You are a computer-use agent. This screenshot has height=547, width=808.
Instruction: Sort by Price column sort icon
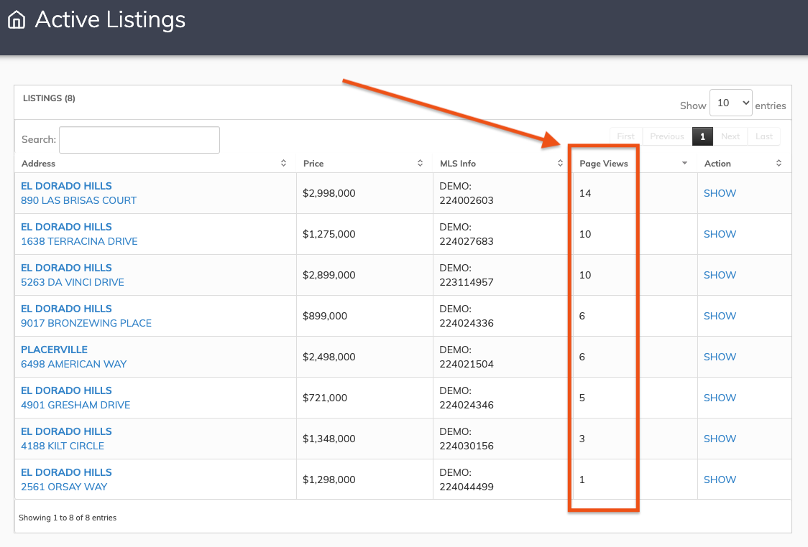click(x=421, y=164)
